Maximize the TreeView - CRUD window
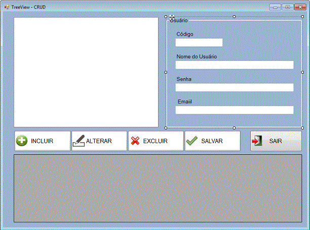Viewport: 310px width, 230px height. coord(288,7)
